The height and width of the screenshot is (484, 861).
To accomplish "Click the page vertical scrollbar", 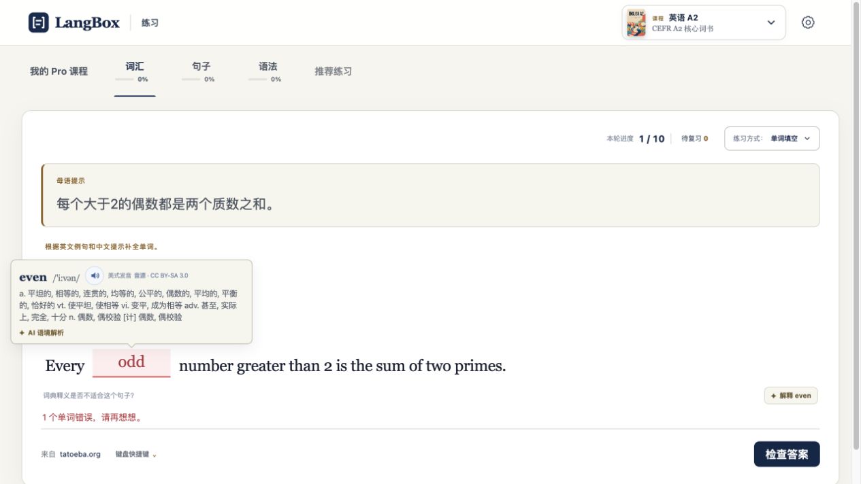I will point(856,224).
